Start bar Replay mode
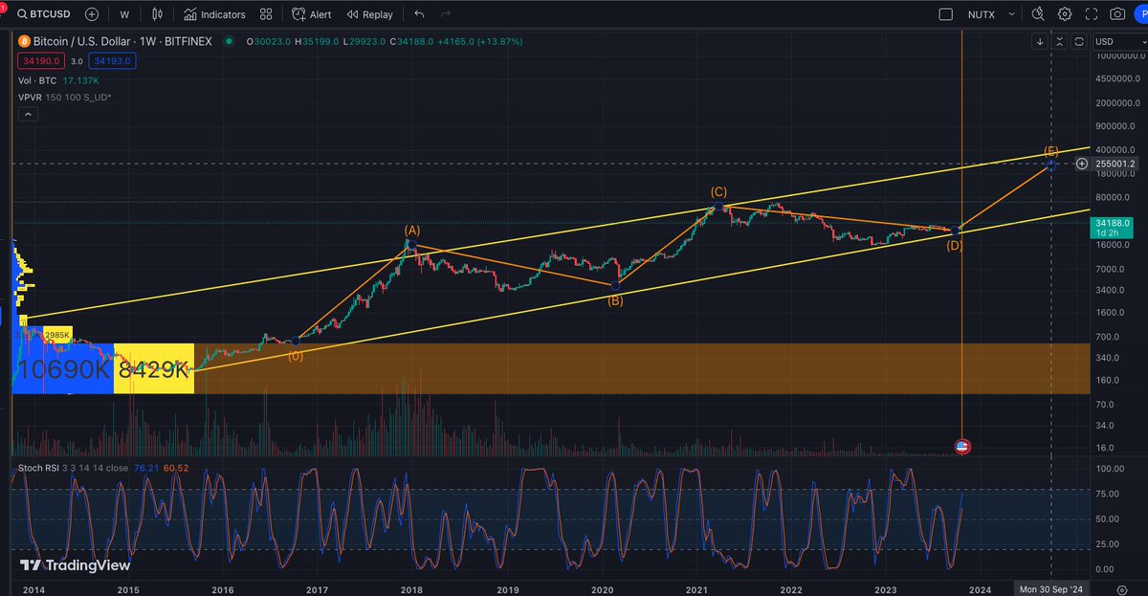This screenshot has width=1148, height=596. point(369,14)
